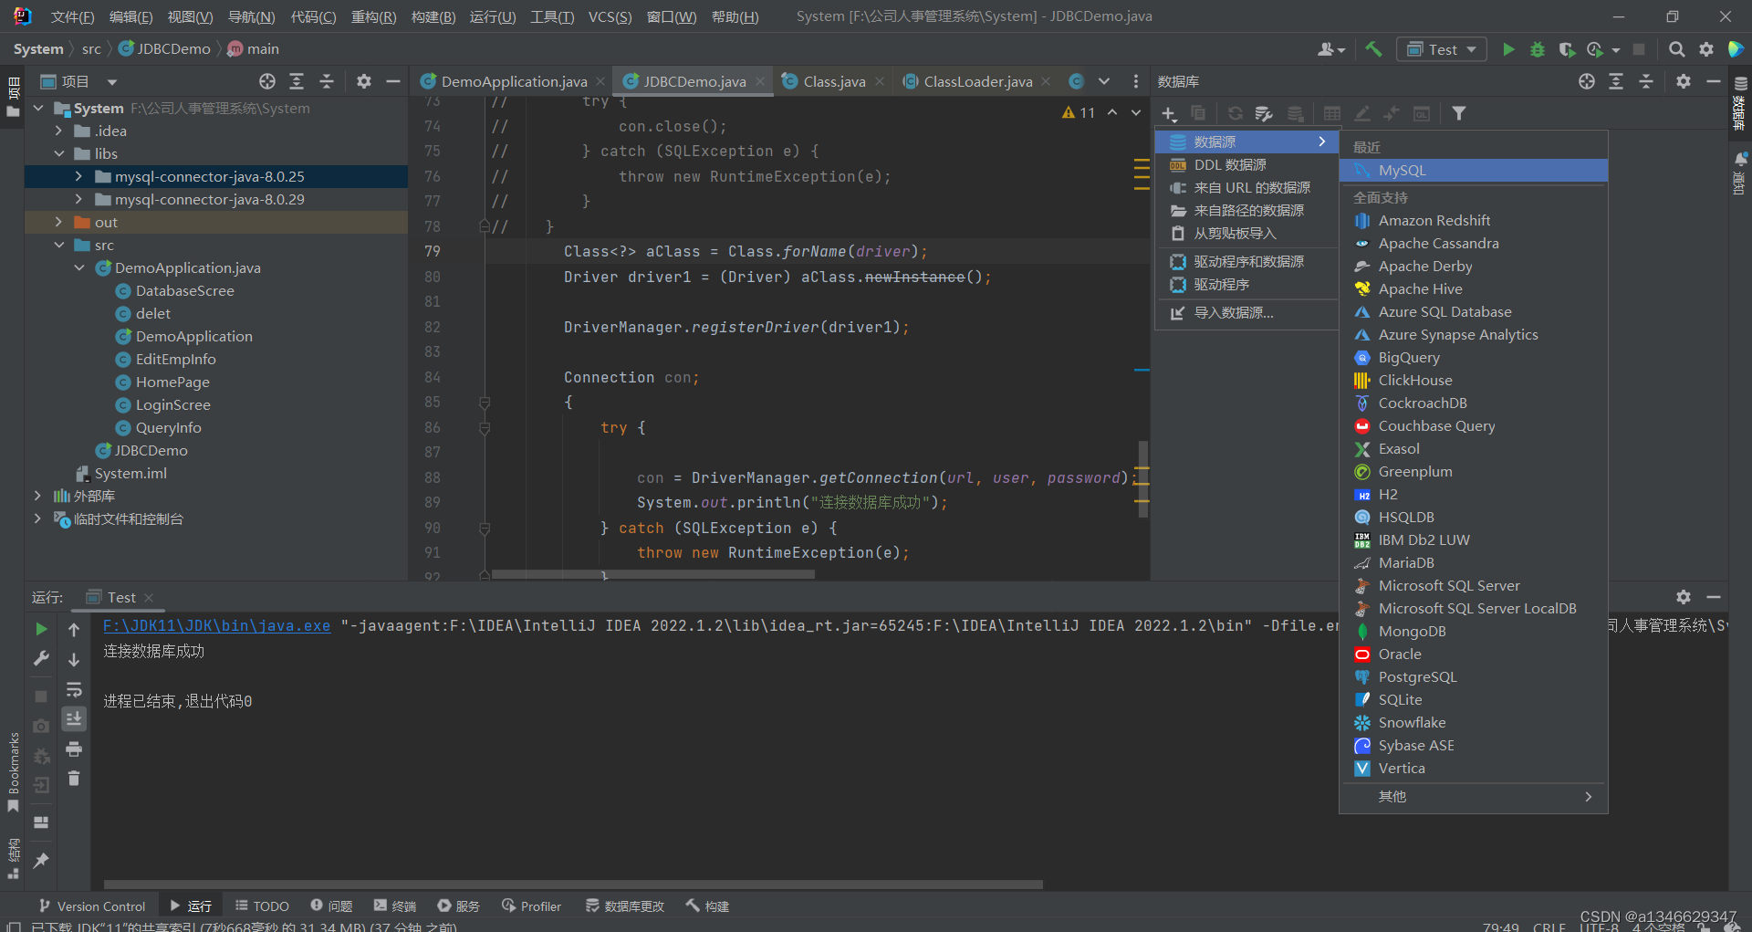Close the Test run tab

tap(149, 598)
